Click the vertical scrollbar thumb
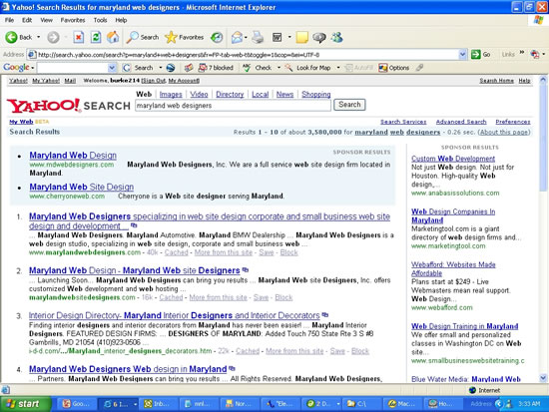The image size is (549, 412). (x=543, y=138)
